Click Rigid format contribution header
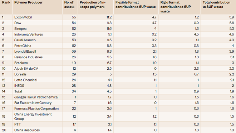Image resolution: width=236 pixels, height=133 pixels. (176, 7)
